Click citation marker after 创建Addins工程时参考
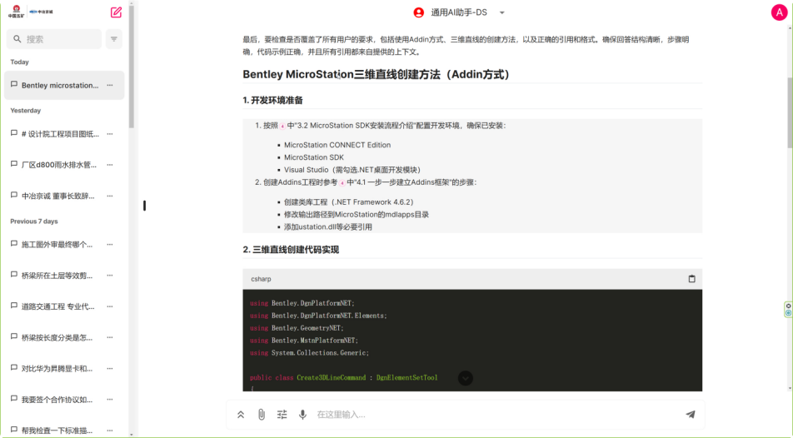Screen dimensions: 793x438 coord(342,182)
